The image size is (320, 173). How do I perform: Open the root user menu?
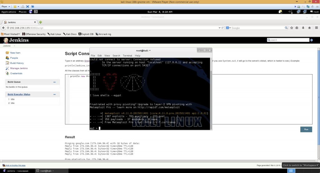tap(314, 12)
